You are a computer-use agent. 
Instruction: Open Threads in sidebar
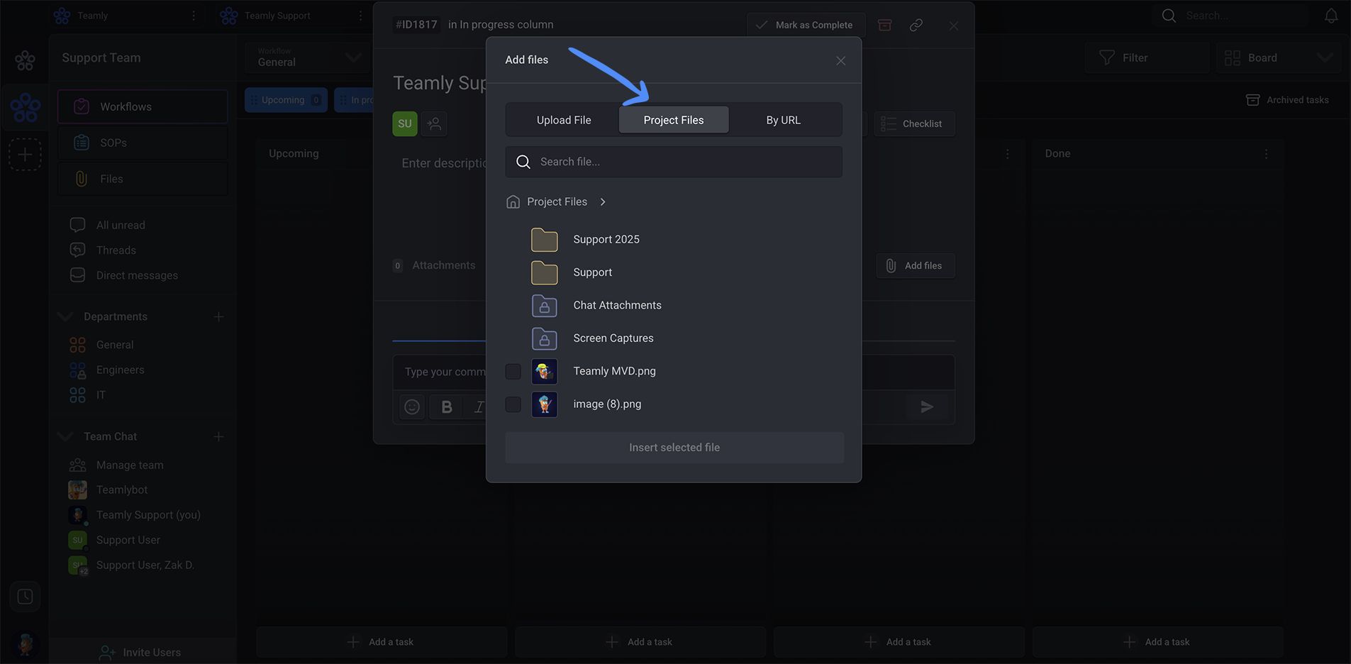click(x=116, y=250)
